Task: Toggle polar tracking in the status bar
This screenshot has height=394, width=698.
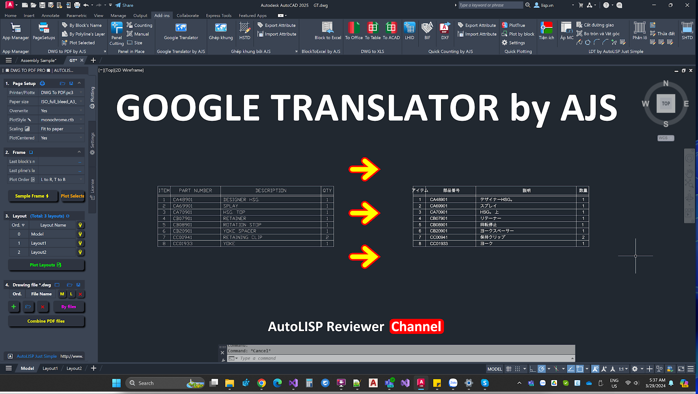Action: pyautogui.click(x=541, y=369)
